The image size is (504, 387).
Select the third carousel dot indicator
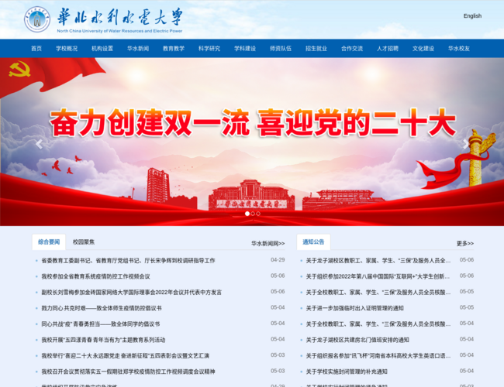click(x=258, y=214)
